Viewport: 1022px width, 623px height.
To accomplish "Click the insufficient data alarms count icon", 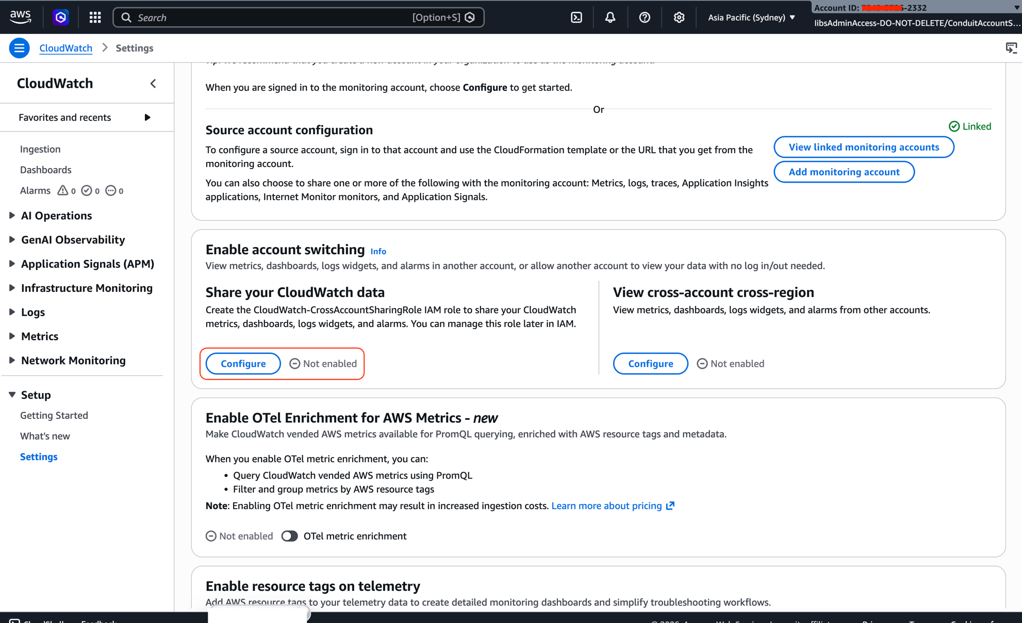I will pyautogui.click(x=110, y=190).
